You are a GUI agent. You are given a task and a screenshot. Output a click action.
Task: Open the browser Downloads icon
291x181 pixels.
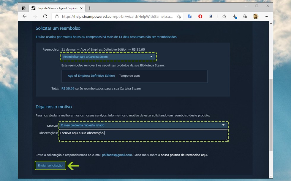pos(235,17)
